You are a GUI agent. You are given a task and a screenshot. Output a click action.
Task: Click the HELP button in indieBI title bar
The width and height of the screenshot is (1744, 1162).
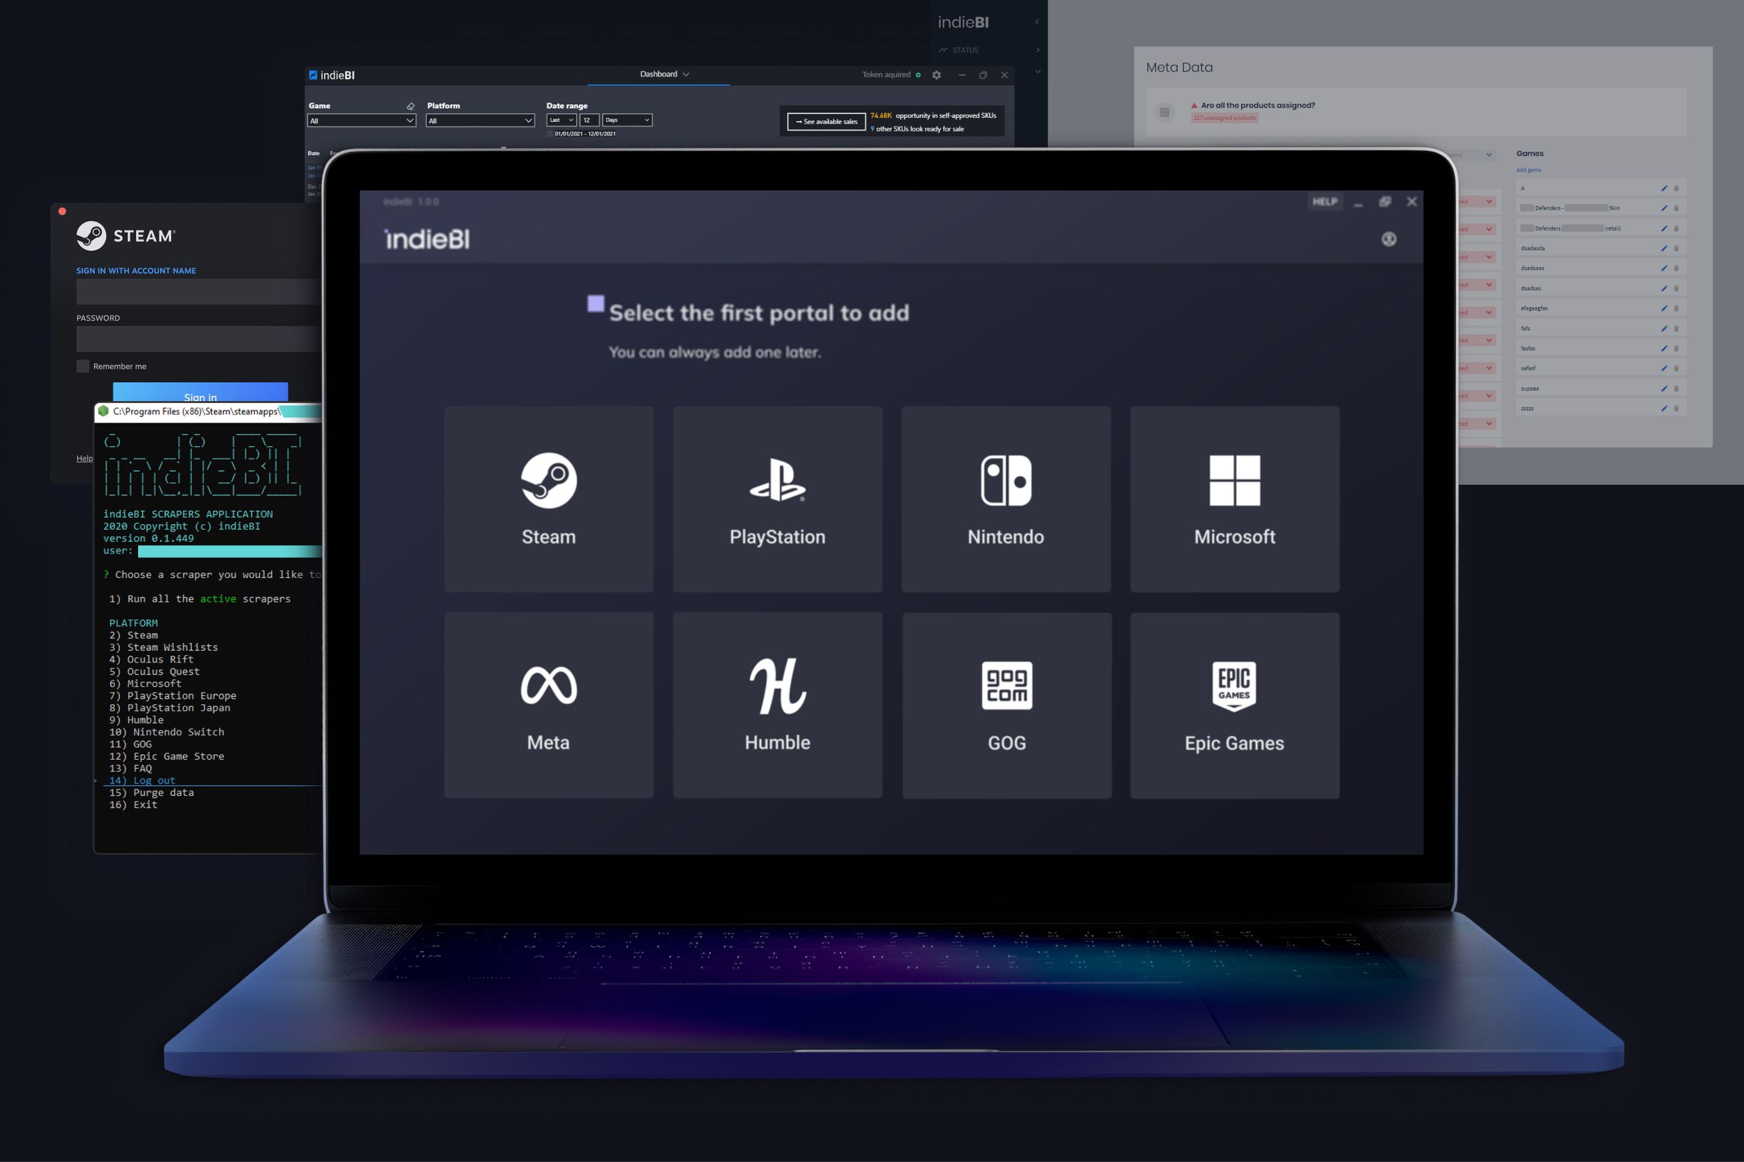[x=1325, y=202]
